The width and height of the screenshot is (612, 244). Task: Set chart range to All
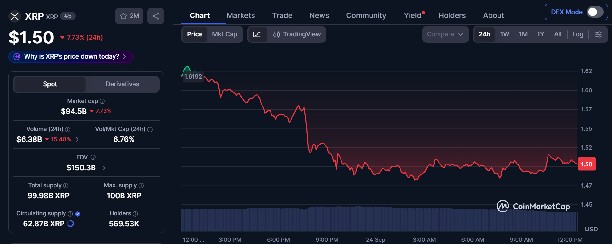point(558,34)
